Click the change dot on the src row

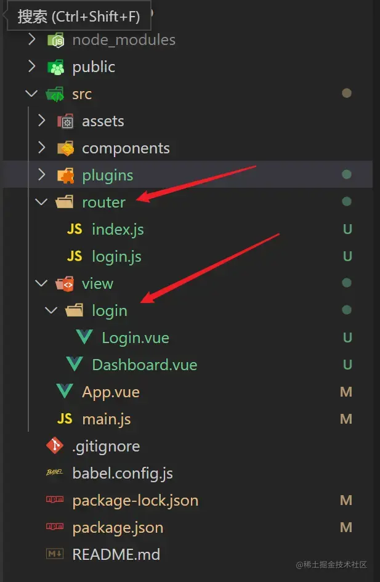pyautogui.click(x=347, y=93)
